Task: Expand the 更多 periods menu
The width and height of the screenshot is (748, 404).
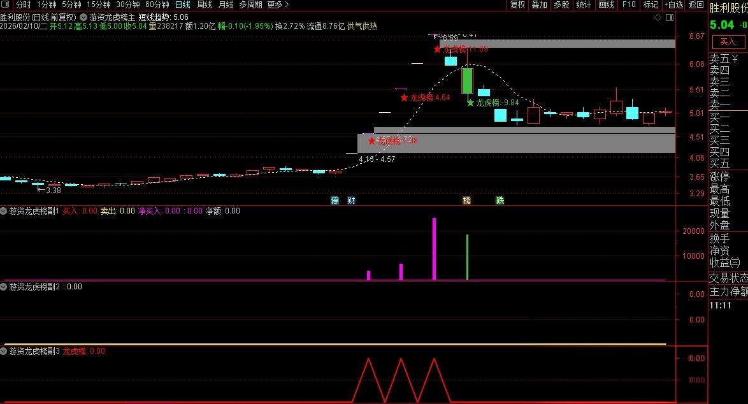Action: pos(278,4)
